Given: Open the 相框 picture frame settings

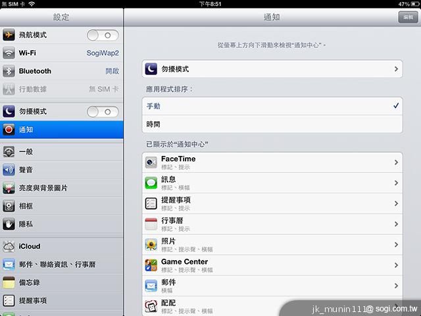Looking at the screenshot, I should click(61, 206).
